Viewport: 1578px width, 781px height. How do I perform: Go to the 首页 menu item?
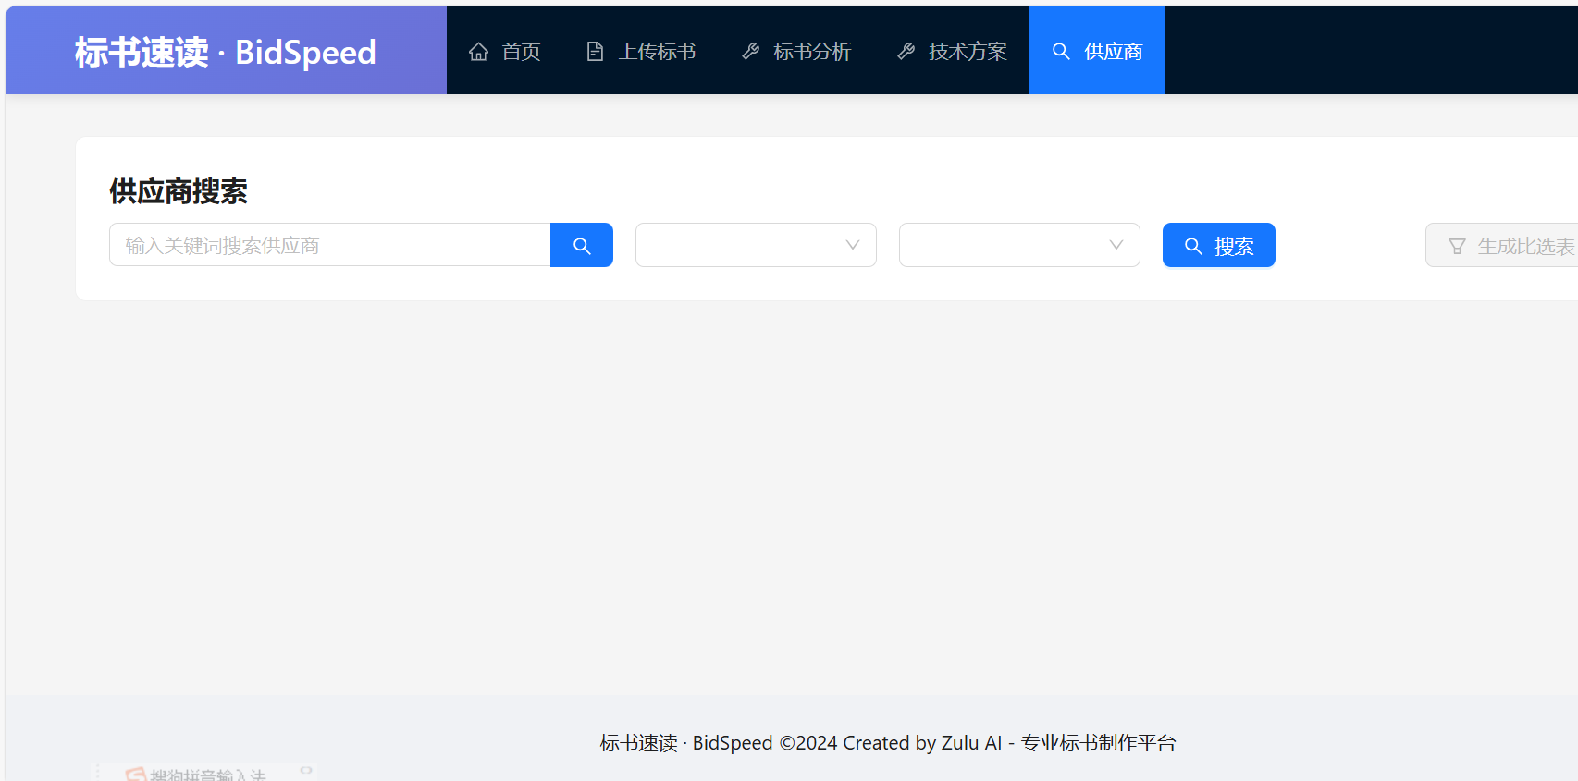521,52
